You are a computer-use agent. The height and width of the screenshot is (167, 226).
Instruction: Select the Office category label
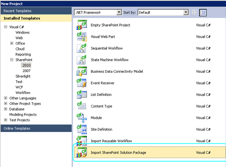coord(20,44)
